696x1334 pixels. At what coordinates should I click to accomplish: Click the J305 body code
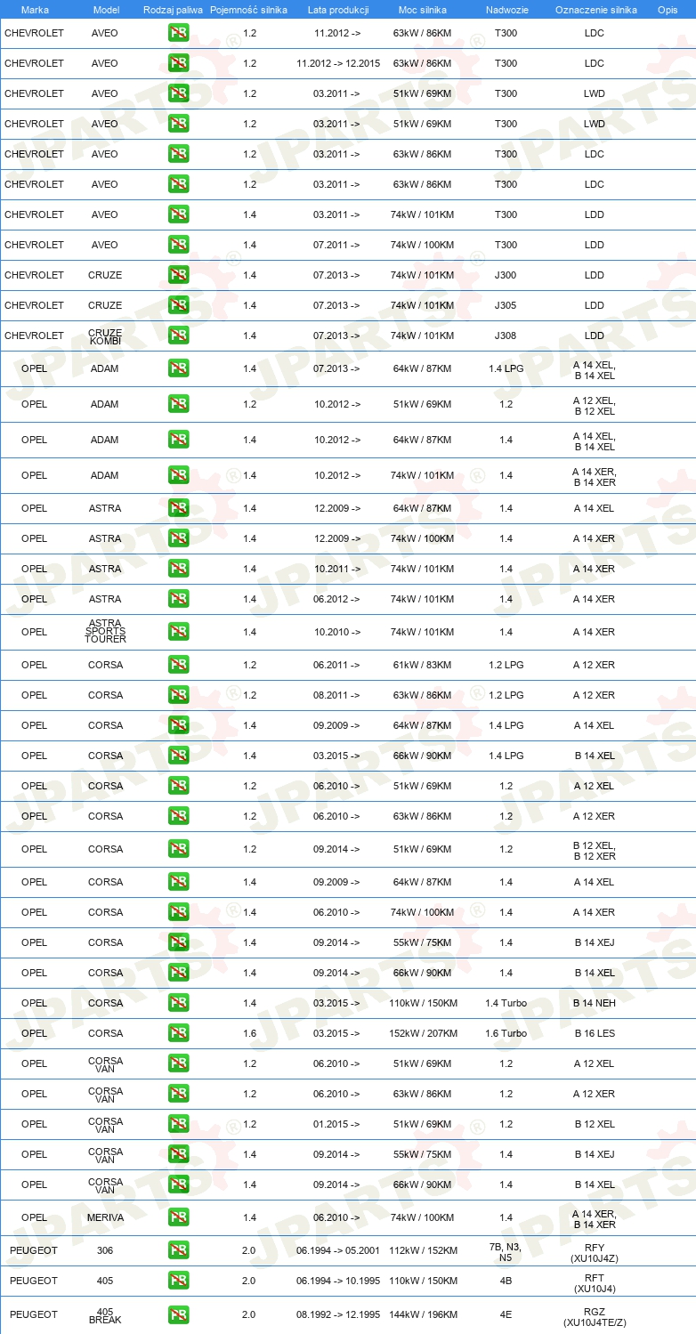[x=506, y=305]
